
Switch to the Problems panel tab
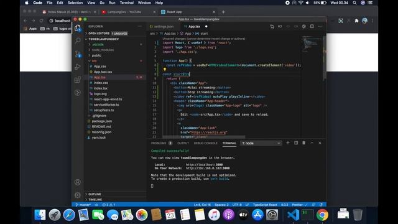pos(162,143)
